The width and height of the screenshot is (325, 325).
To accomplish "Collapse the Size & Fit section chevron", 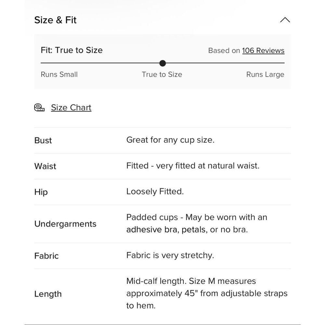I will [x=285, y=20].
